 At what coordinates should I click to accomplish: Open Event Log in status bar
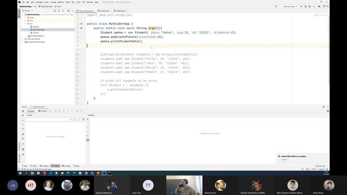pyautogui.click(x=320, y=166)
